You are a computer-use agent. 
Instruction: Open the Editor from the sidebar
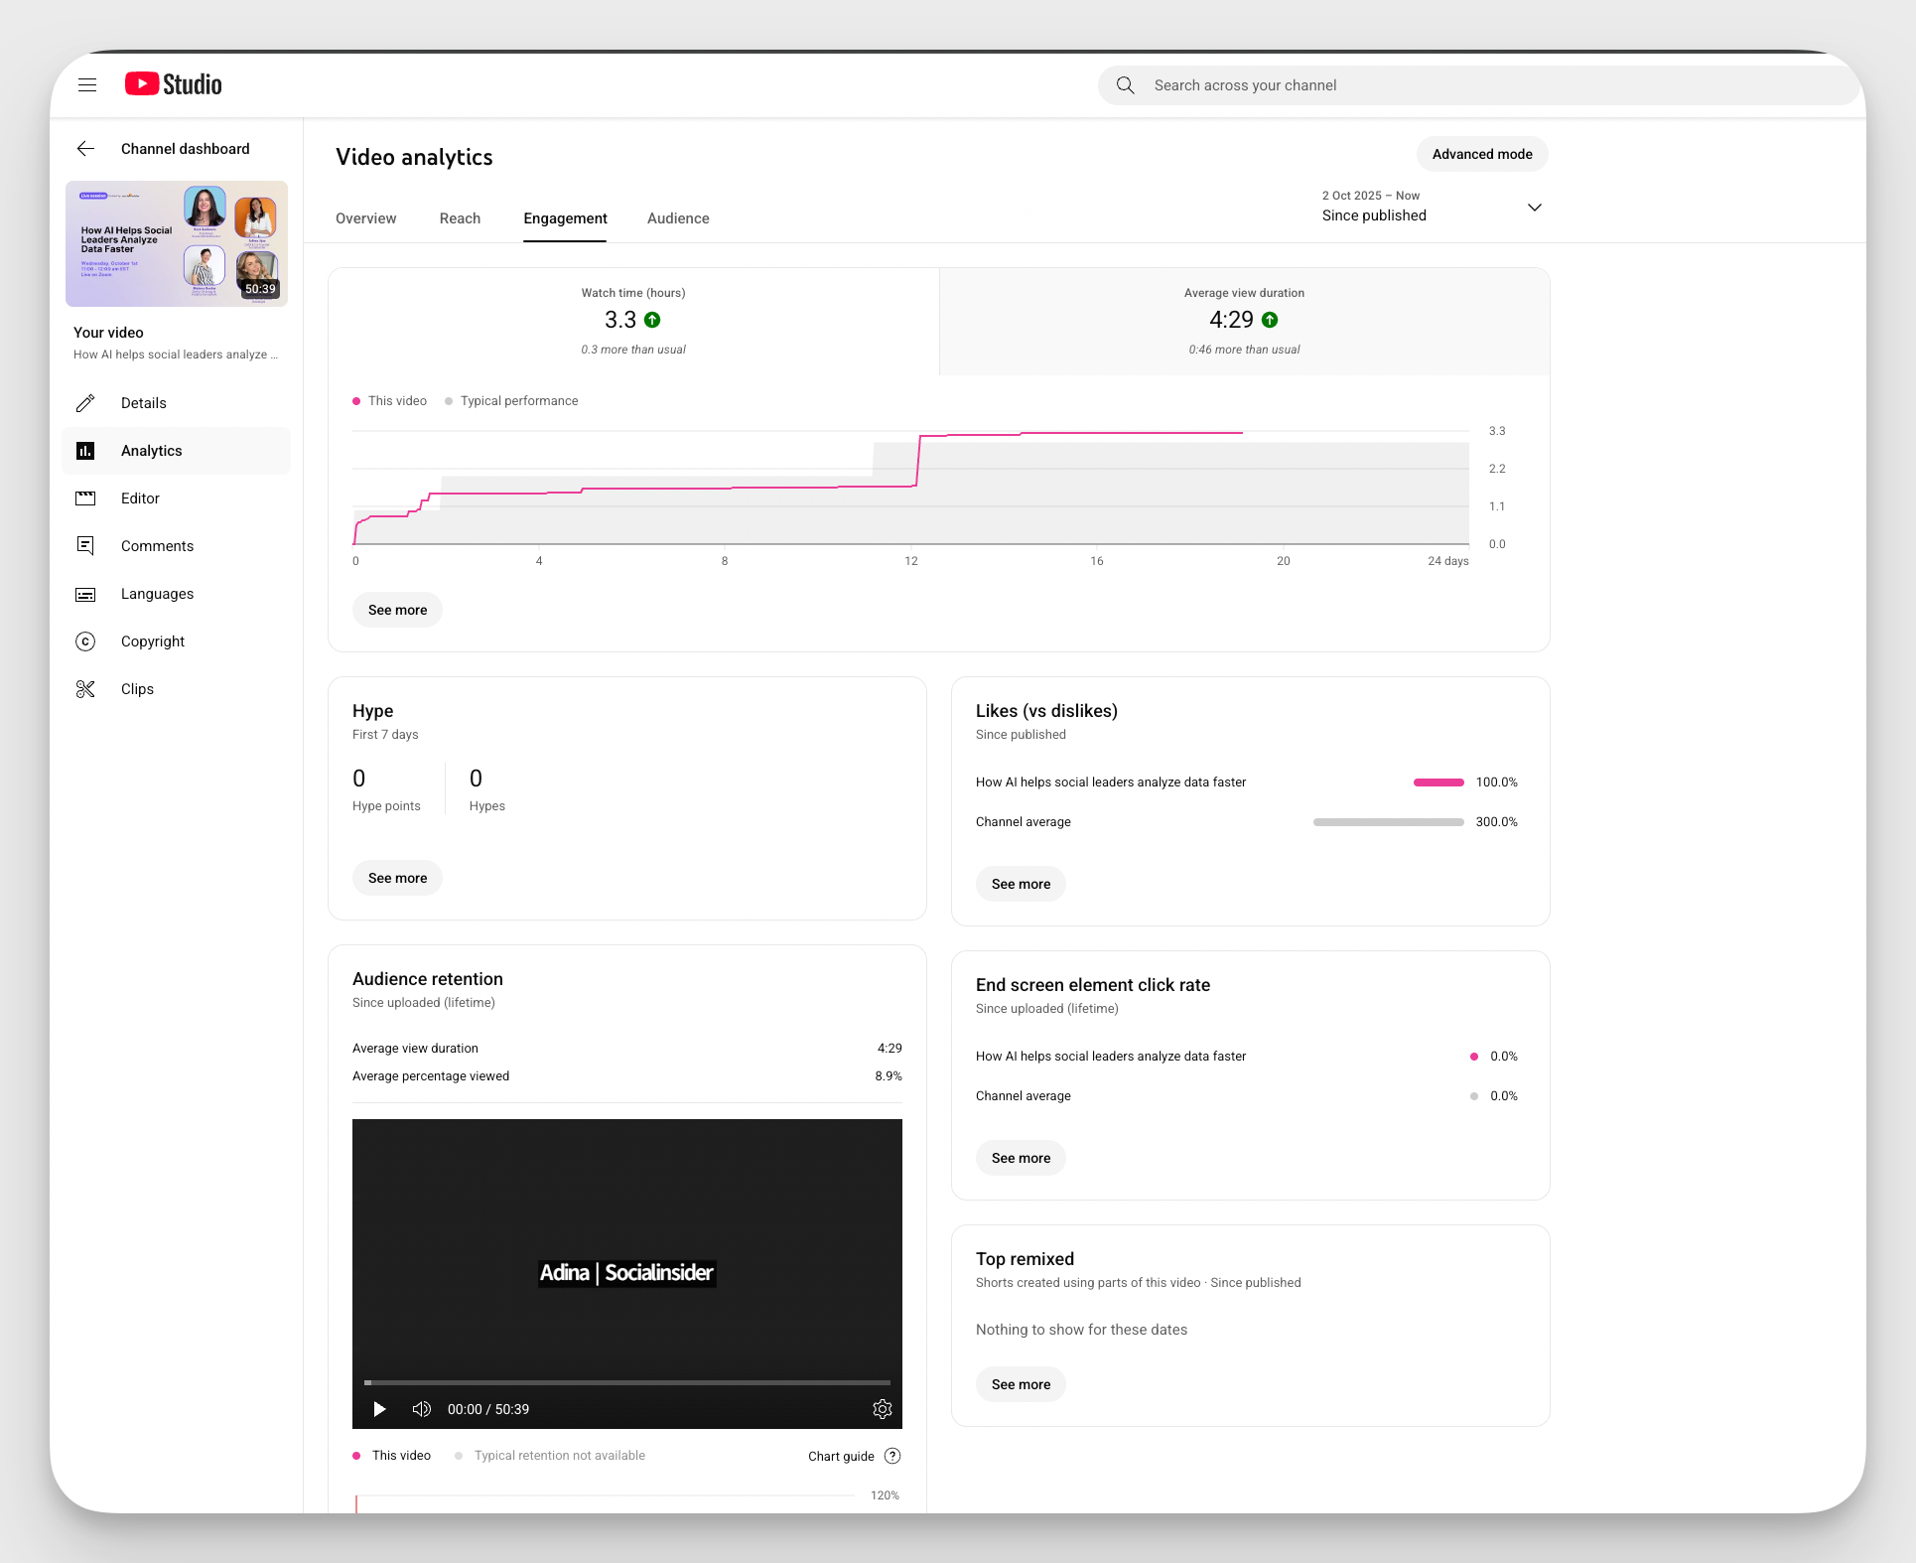point(140,498)
